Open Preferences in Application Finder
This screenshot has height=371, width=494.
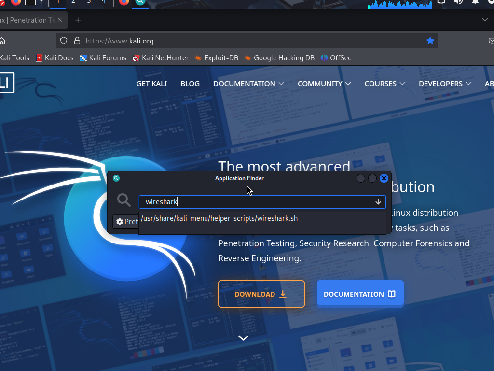126,221
